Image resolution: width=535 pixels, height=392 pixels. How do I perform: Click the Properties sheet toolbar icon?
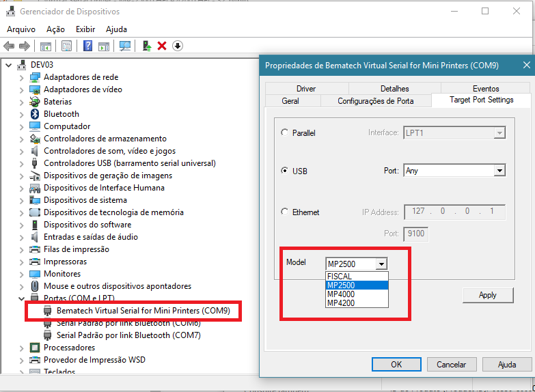click(66, 46)
